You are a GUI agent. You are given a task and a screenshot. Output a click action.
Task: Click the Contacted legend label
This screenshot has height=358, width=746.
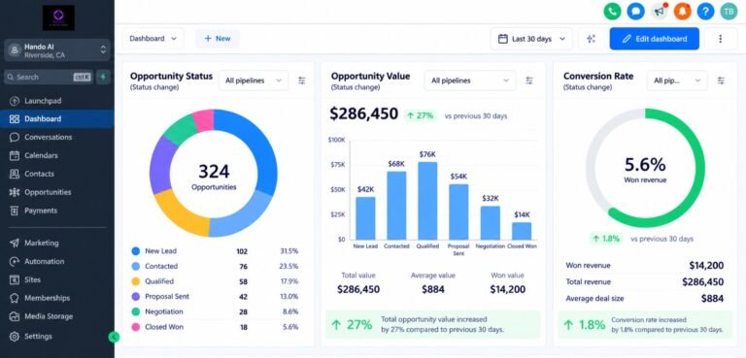click(x=161, y=266)
